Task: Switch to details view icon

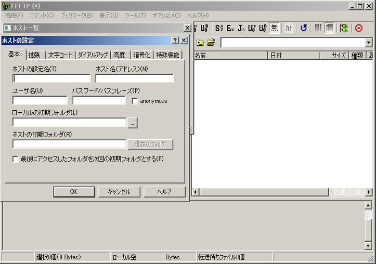Action: [x=329, y=28]
